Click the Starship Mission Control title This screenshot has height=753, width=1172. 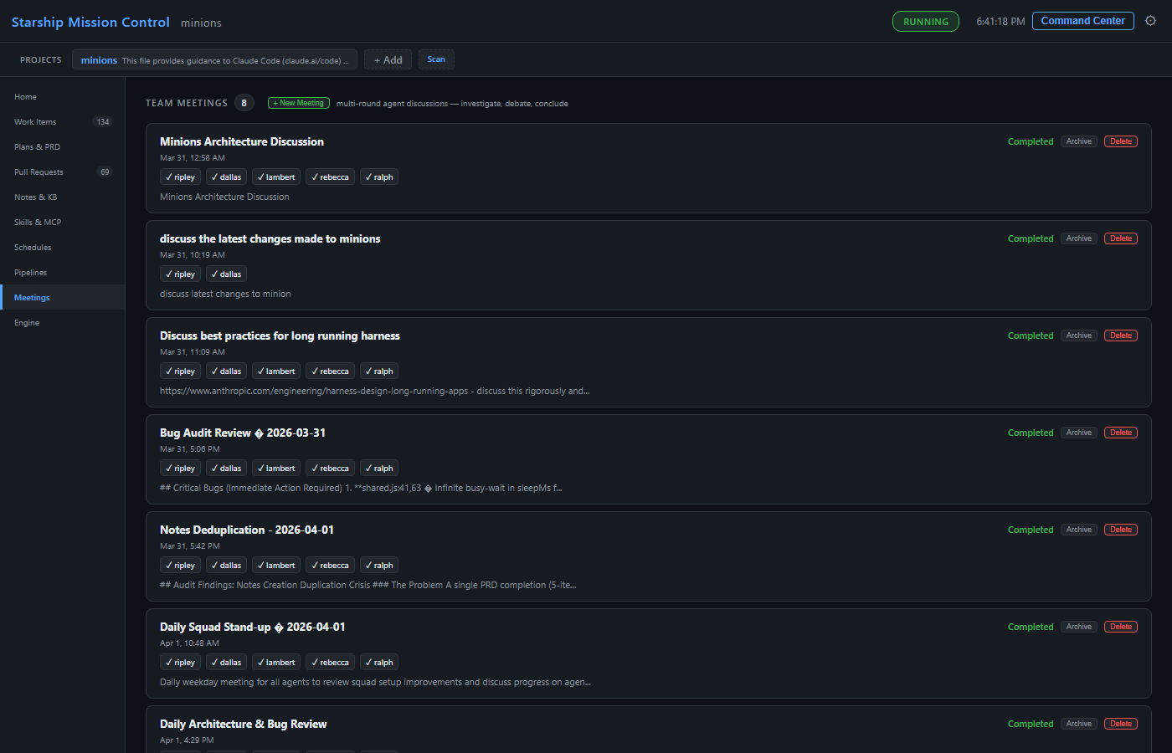[90, 23]
